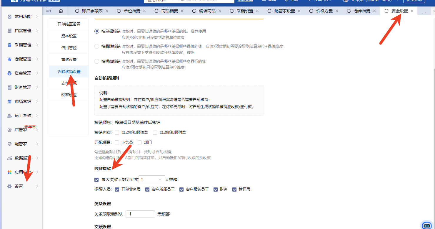435x229 pixels.
Task: Open the days-before-due dropdown
Action: pyautogui.click(x=151, y=179)
